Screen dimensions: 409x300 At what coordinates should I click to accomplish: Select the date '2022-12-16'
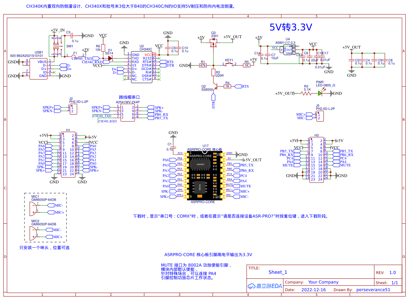(x=313, y=290)
